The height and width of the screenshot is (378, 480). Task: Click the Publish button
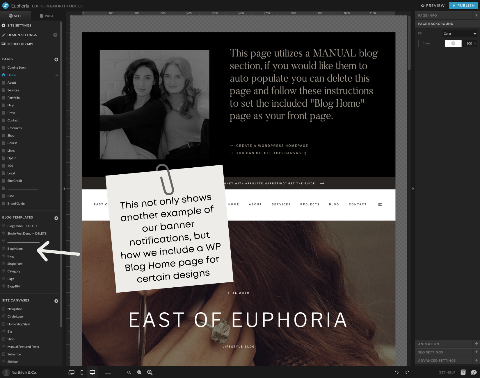coord(463,6)
